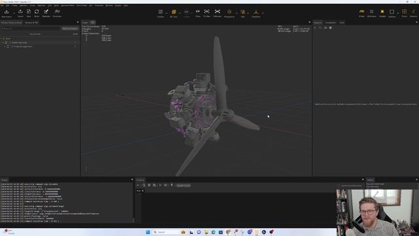Screen dimensions: 419x236
Task: Click the circular-arrows Reset toolbar icon
Action: tap(37, 12)
